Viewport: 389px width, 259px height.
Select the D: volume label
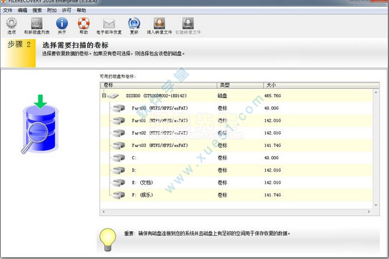point(134,170)
